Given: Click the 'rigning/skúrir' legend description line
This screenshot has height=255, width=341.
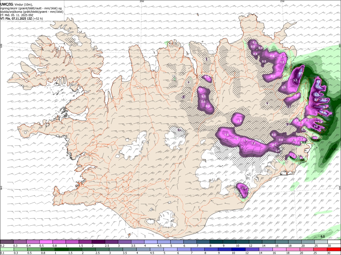Looking at the screenshot, I should click(x=31, y=8).
